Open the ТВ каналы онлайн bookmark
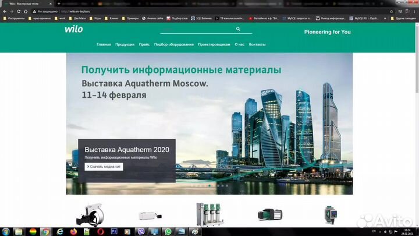Viewport: 419px width, 236px height. (x=230, y=19)
